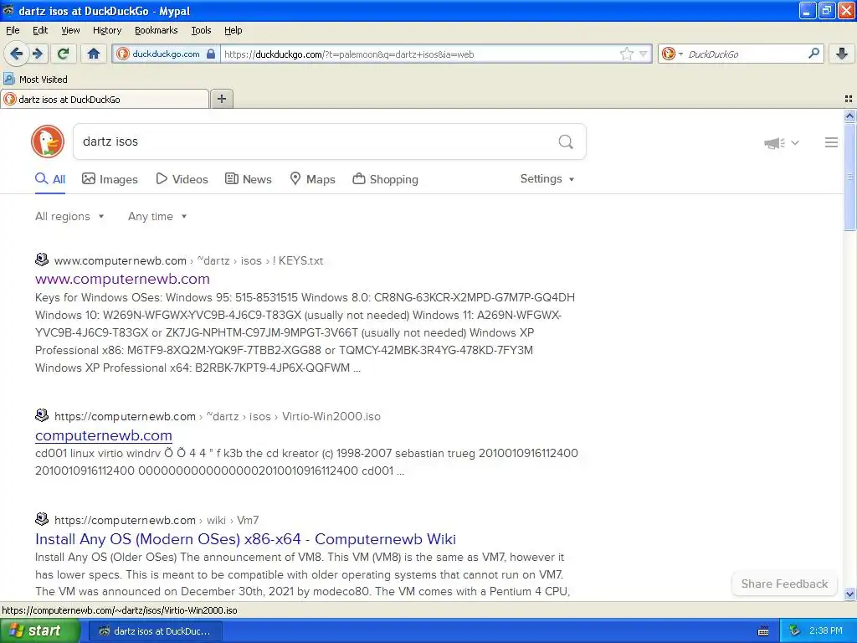Click favicon of wiki Vm7 result

[42, 519]
